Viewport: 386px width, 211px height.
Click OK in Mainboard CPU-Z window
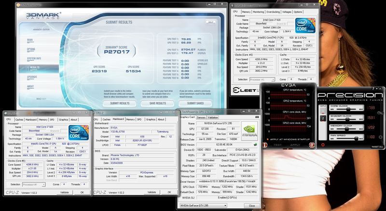(169, 192)
